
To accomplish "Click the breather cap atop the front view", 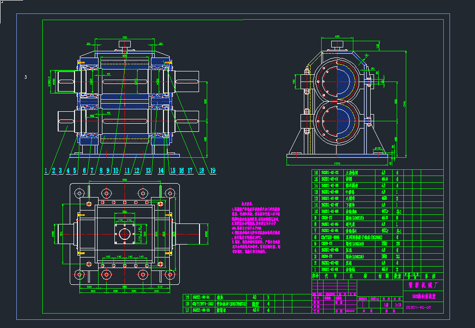I will (x=125, y=45).
